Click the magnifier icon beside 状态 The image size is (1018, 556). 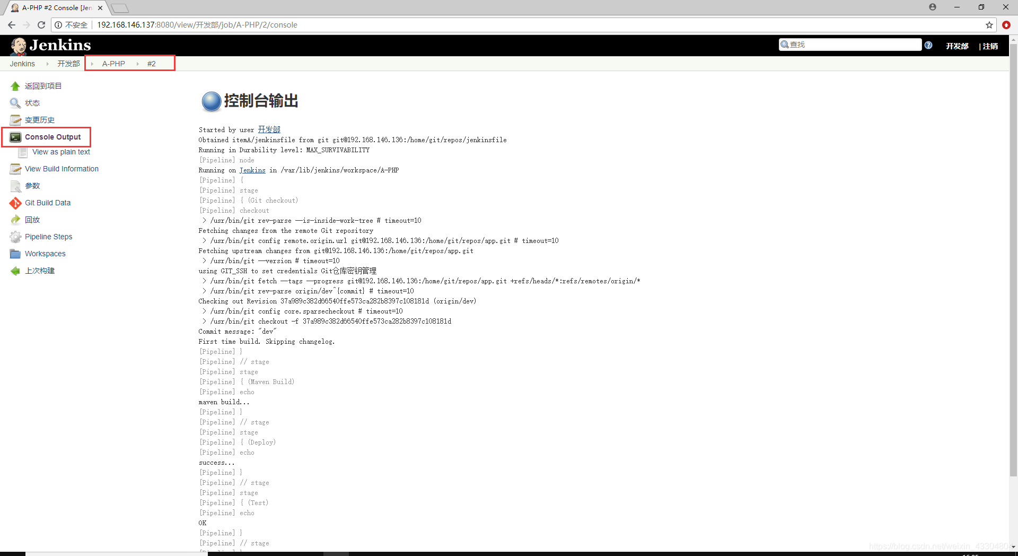pos(15,103)
